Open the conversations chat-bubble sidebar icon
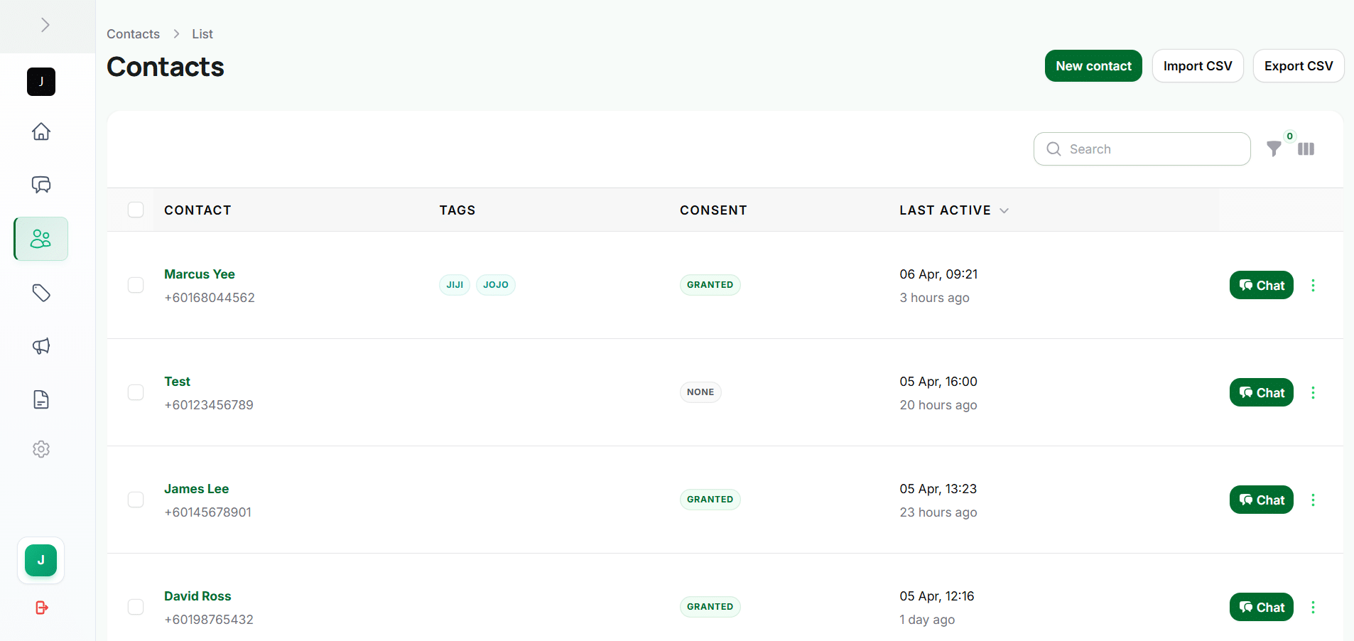 [x=41, y=185]
